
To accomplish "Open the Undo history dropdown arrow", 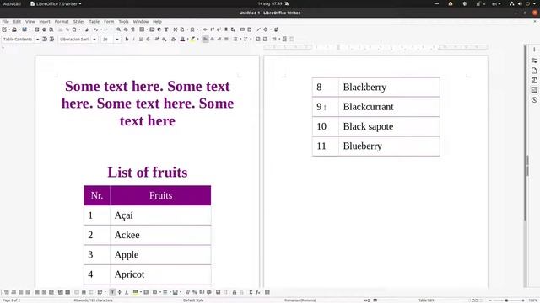I will tap(100, 29).
